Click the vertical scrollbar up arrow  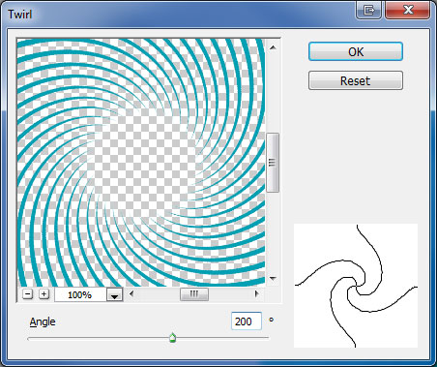[273, 47]
